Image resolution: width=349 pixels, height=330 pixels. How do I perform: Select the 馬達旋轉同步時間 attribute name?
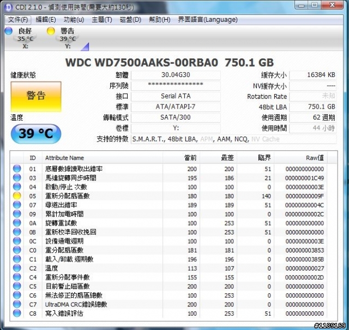coord(71,178)
